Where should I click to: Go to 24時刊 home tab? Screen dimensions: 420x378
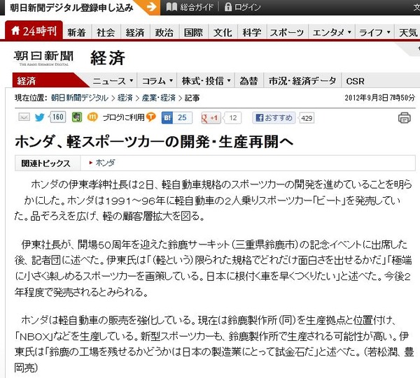(34, 31)
